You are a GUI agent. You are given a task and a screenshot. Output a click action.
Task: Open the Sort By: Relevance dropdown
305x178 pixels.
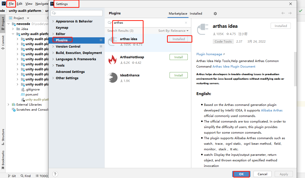pos(173,31)
